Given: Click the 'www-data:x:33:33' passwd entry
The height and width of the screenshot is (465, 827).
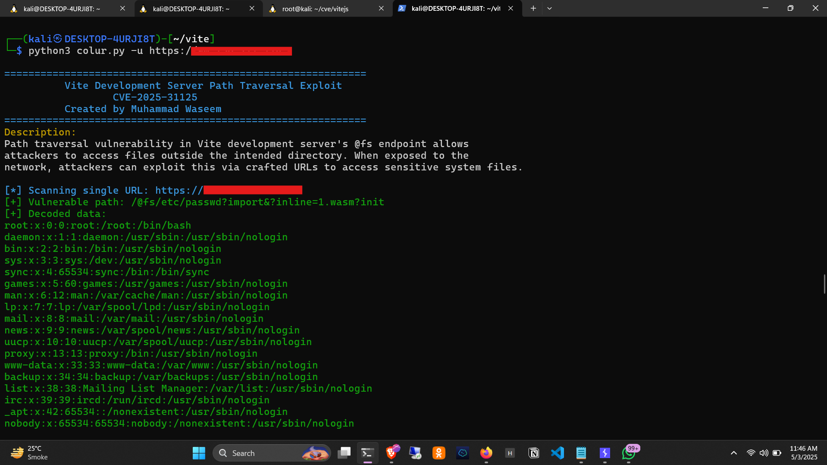Looking at the screenshot, I should coord(161,365).
